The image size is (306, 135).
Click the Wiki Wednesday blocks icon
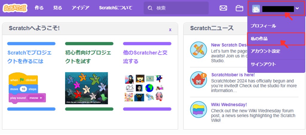coord(198,109)
